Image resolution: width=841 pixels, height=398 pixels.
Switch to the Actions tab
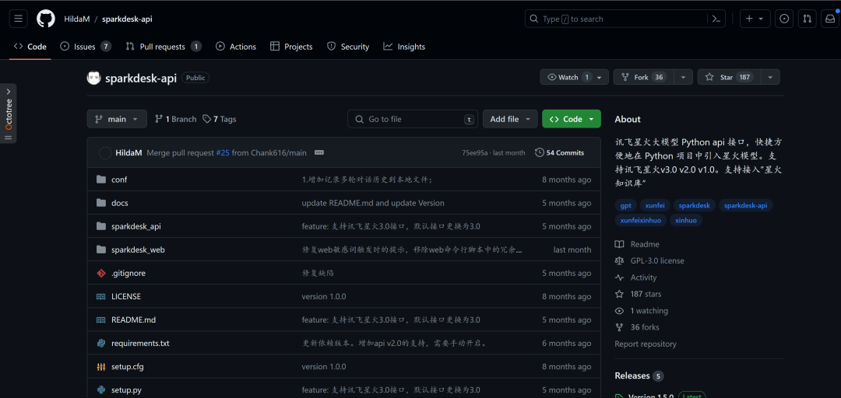pyautogui.click(x=236, y=47)
